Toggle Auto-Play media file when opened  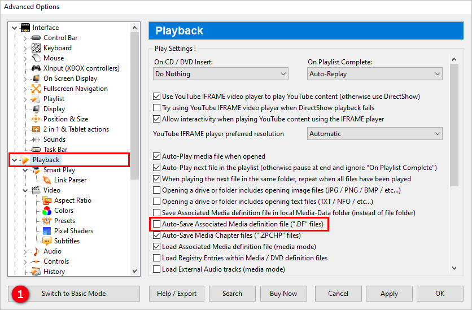[156, 156]
